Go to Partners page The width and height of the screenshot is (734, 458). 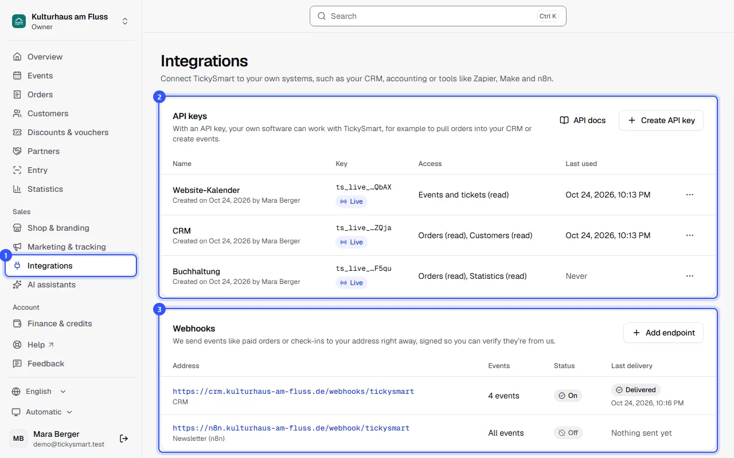tap(71, 151)
